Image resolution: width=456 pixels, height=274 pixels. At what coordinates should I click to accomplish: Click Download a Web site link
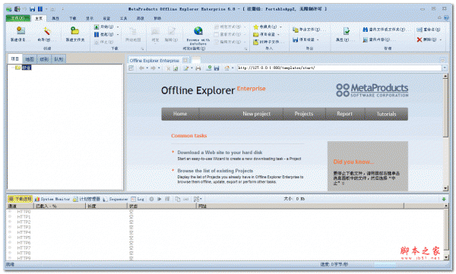pos(220,153)
